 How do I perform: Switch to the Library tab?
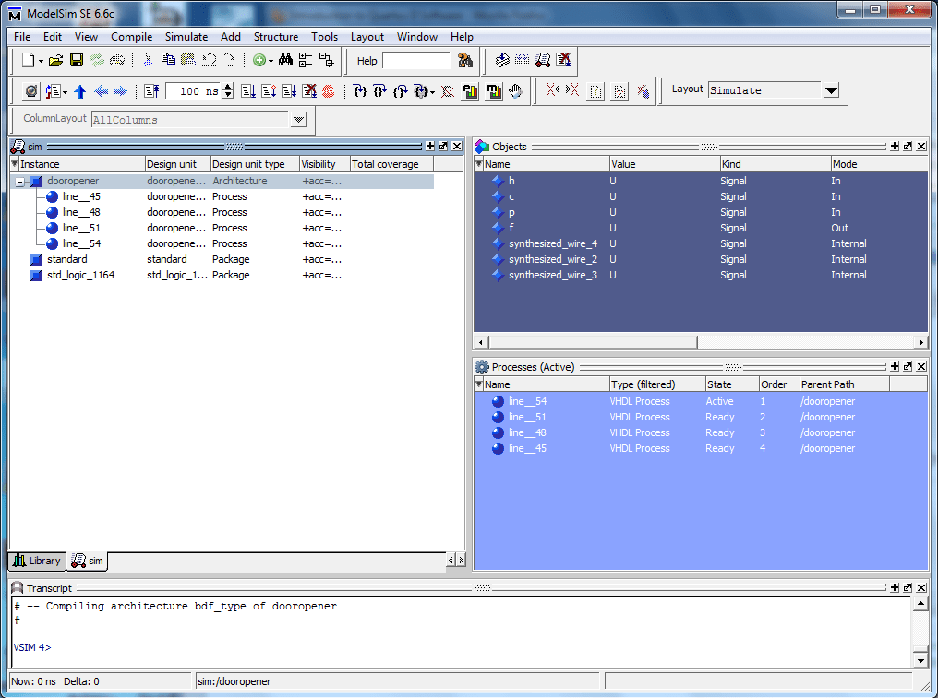(36, 561)
